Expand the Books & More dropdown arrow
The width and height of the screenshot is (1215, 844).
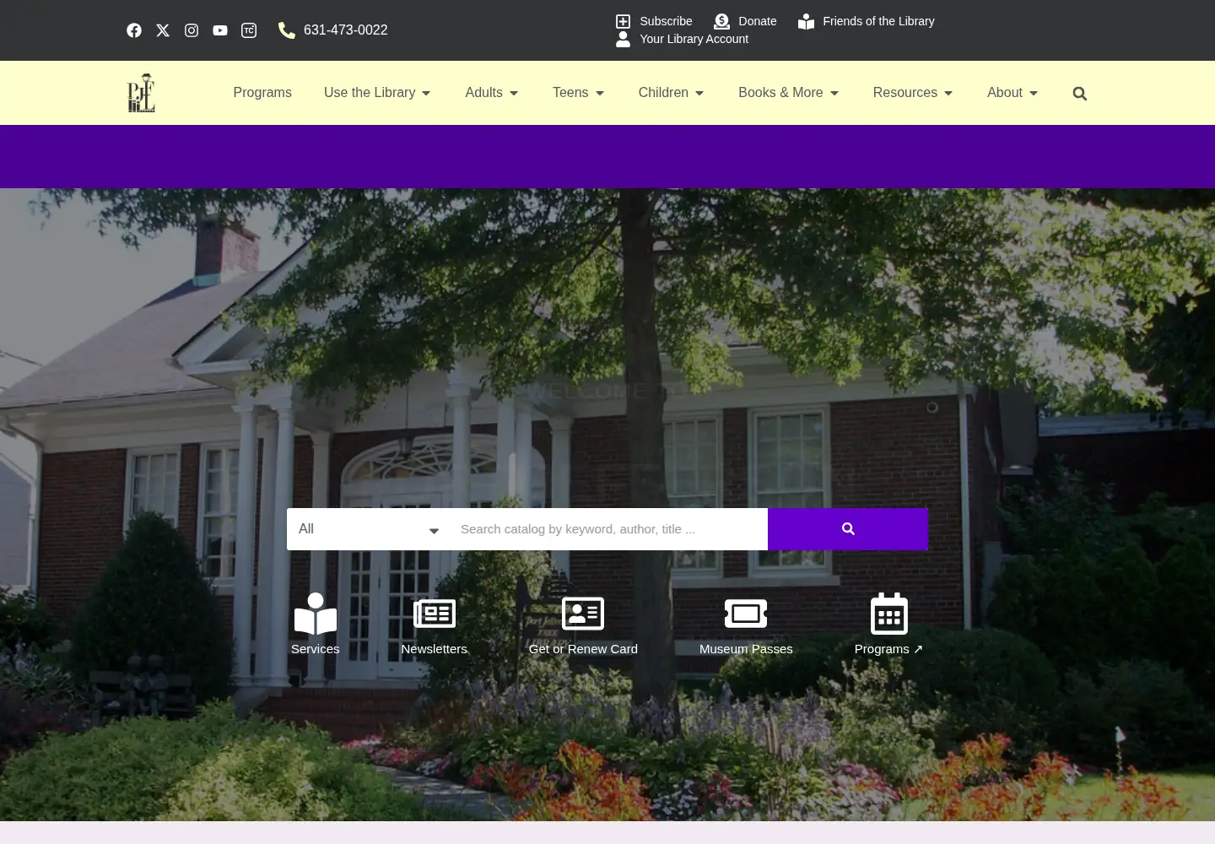[x=834, y=94]
